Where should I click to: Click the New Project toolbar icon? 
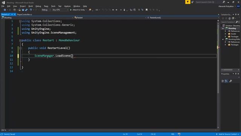point(14,10)
